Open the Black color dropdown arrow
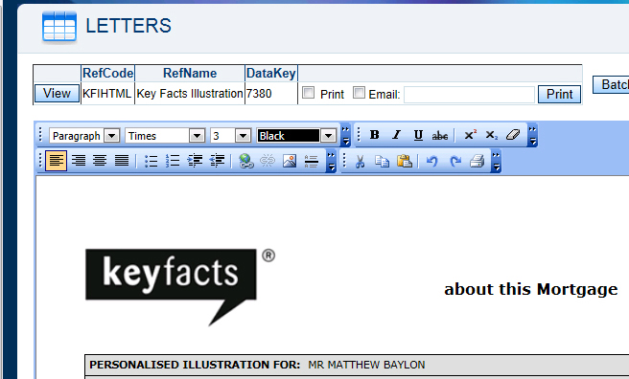This screenshot has height=379, width=629. click(328, 136)
